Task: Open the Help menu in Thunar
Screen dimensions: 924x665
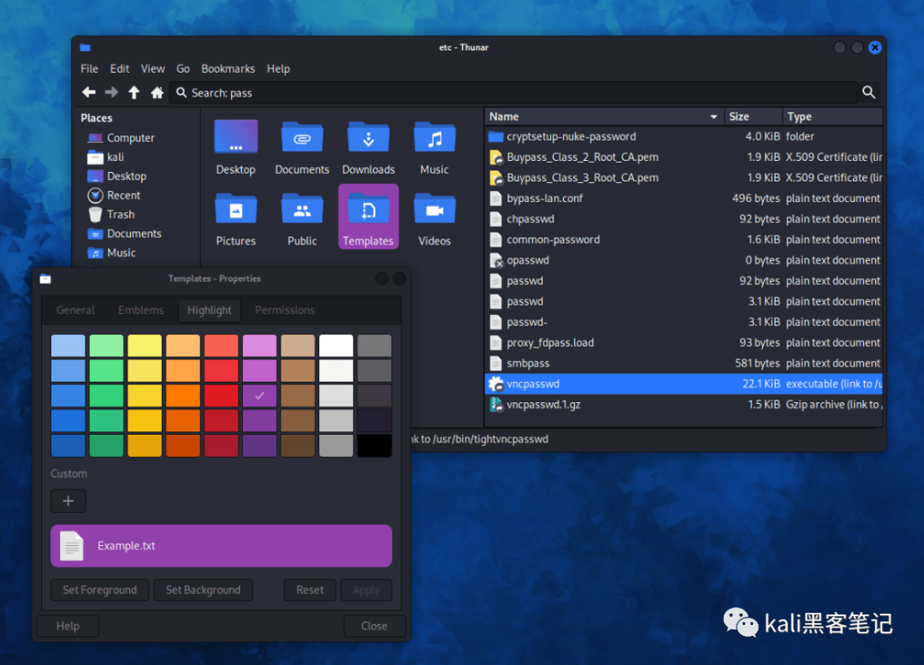Action: (278, 69)
